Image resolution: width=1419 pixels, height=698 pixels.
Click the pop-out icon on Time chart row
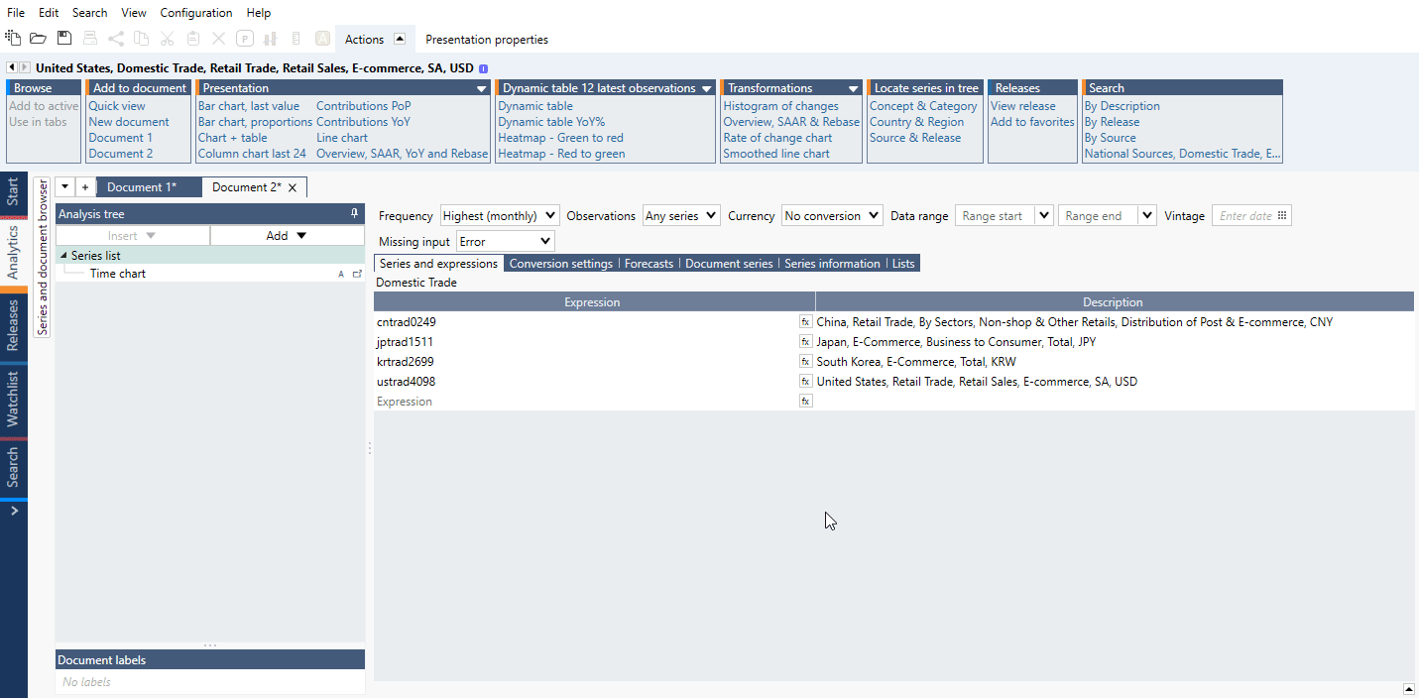(x=357, y=274)
